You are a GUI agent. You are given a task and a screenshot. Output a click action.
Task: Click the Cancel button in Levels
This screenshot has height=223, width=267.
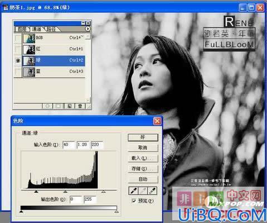tap(143, 148)
